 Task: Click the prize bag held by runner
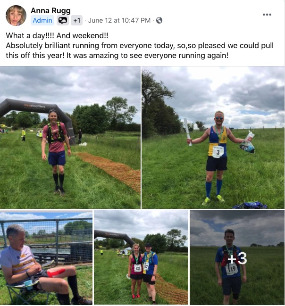[247, 143]
